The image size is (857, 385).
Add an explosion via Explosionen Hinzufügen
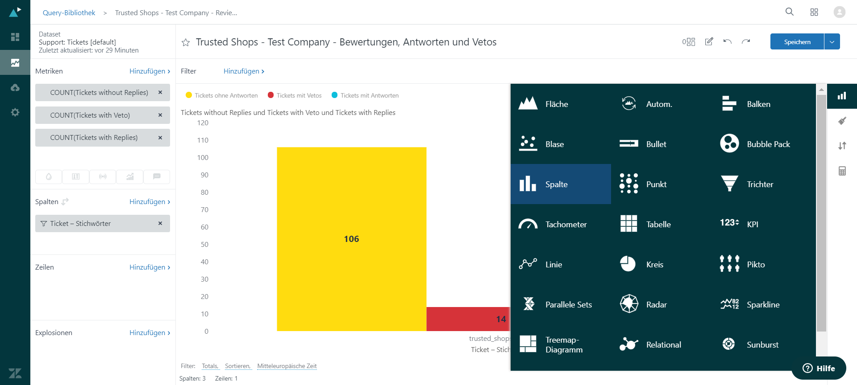tap(150, 333)
